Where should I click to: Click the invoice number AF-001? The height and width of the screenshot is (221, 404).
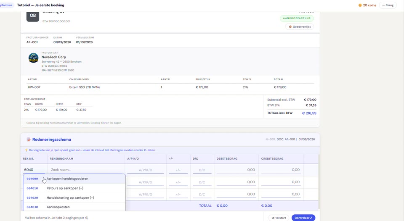32,42
